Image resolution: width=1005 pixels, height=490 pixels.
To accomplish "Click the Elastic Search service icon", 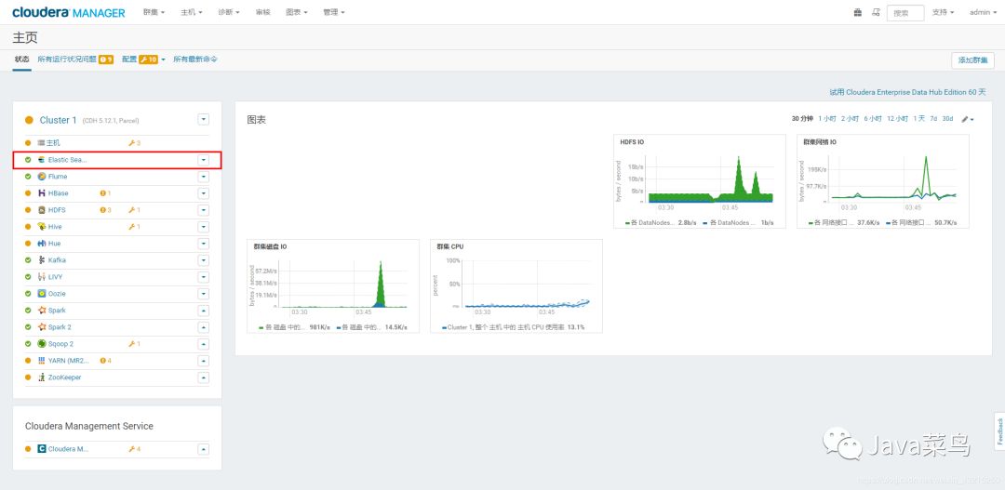I will (x=42, y=160).
